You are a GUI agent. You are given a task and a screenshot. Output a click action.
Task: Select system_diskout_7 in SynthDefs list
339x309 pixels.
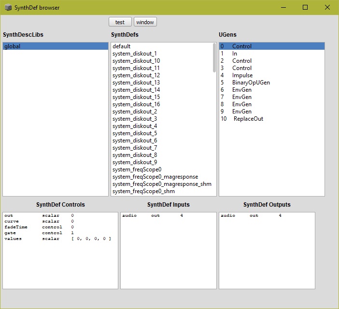[162, 148]
